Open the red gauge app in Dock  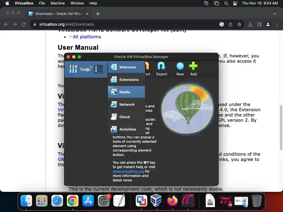pyautogui.click(x=188, y=200)
